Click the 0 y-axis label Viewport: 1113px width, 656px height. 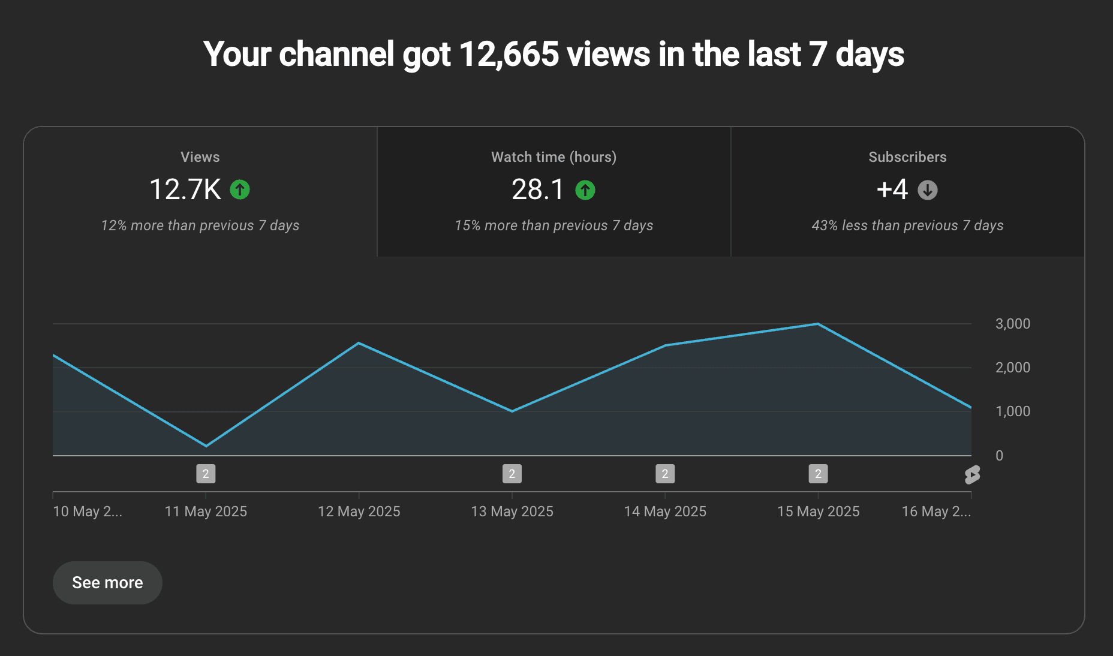point(999,456)
